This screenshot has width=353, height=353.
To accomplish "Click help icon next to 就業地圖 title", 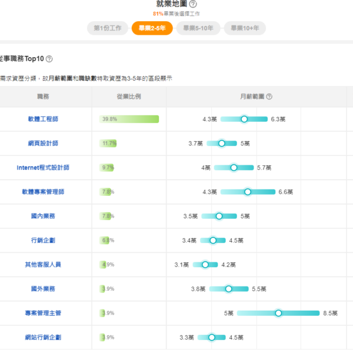I will pyautogui.click(x=193, y=4).
